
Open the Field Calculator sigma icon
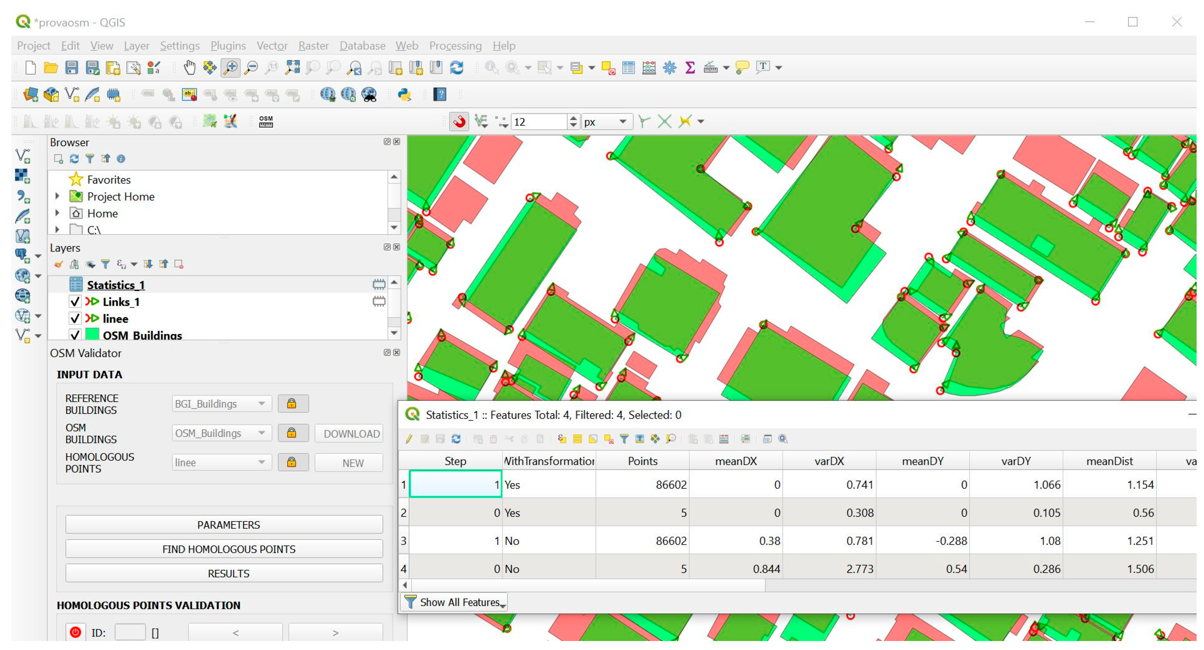point(690,68)
